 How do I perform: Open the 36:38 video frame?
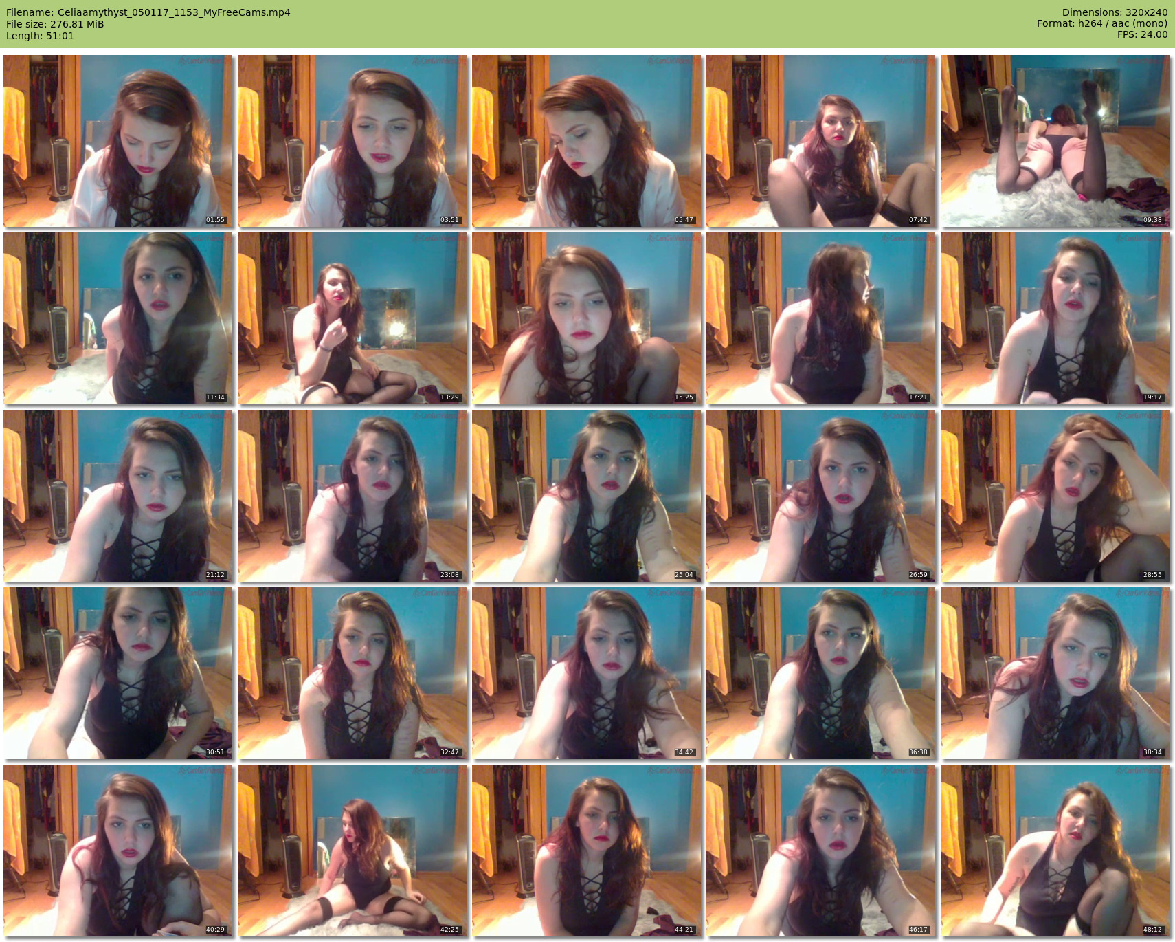[x=821, y=673]
